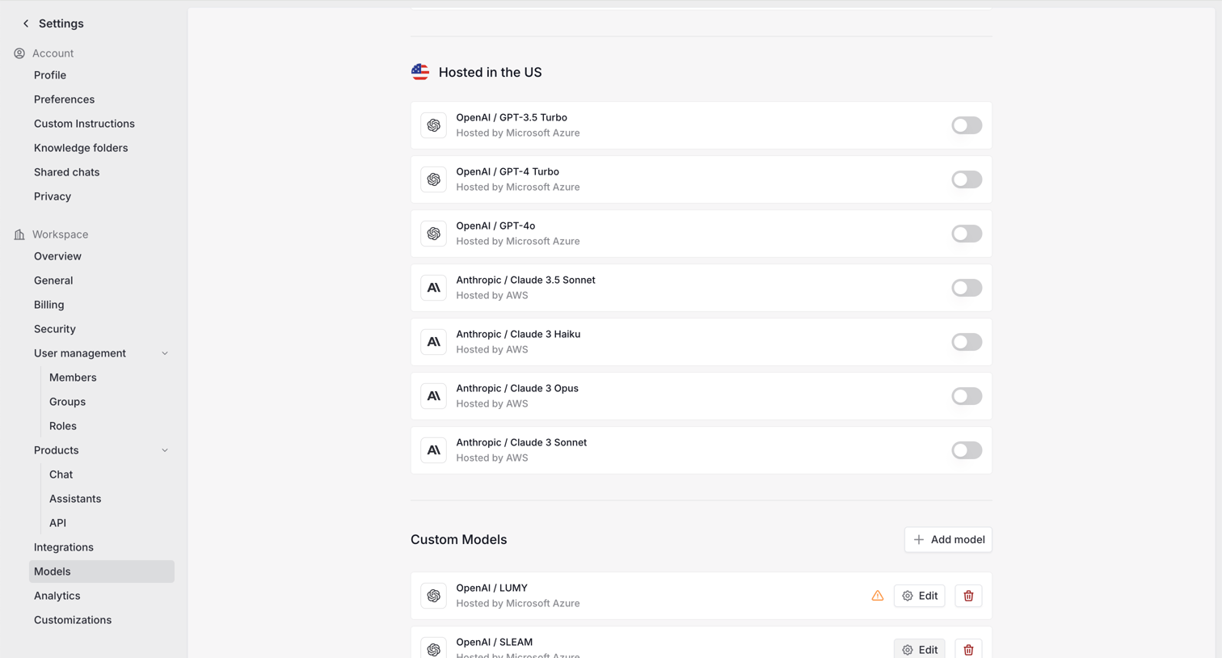The image size is (1222, 658).
Task: Click the OpenAI logo for GPT-4 Turbo
Action: coord(434,179)
